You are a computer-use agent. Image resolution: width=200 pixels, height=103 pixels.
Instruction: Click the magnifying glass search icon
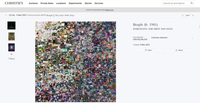click(x=192, y=3)
